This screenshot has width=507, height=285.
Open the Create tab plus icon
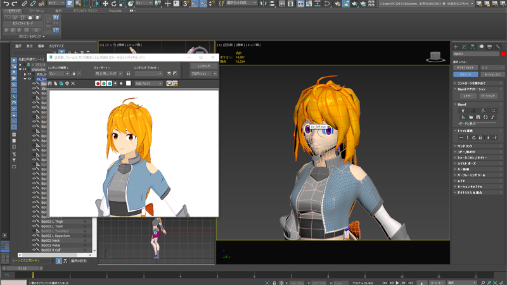coord(456,46)
